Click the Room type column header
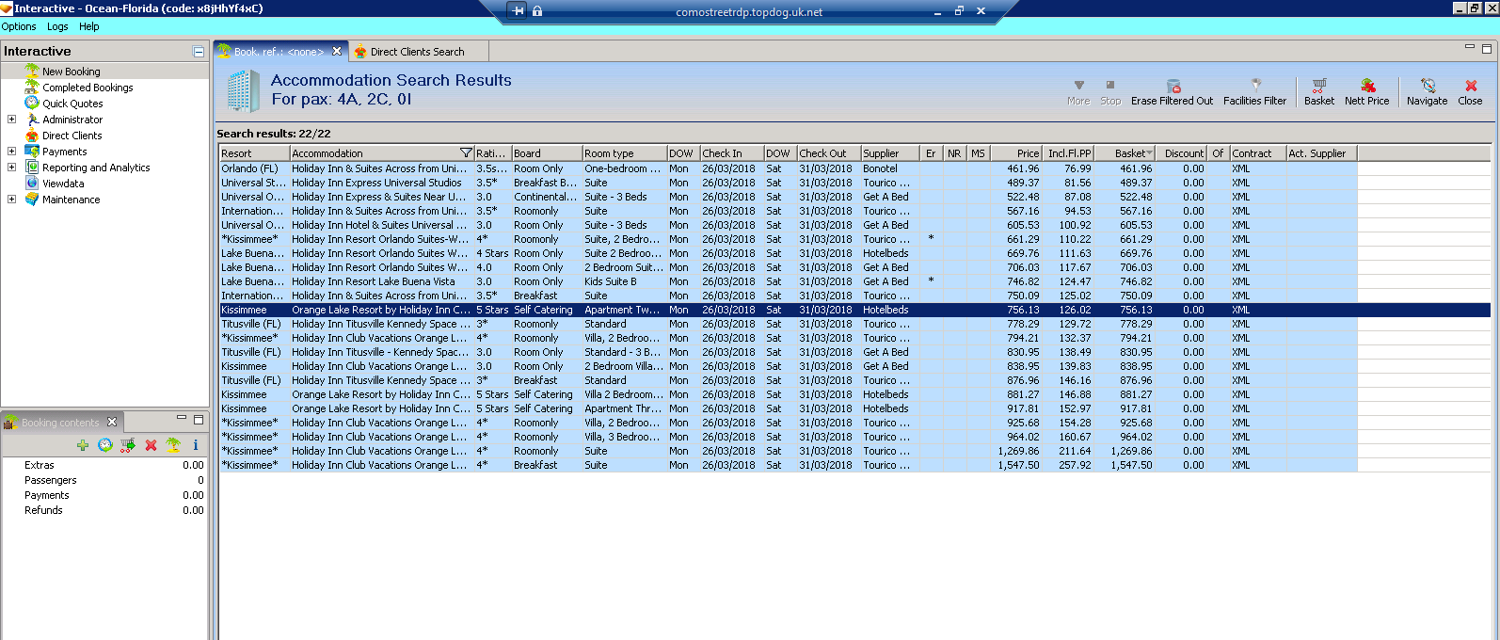This screenshot has width=1500, height=640. (624, 152)
